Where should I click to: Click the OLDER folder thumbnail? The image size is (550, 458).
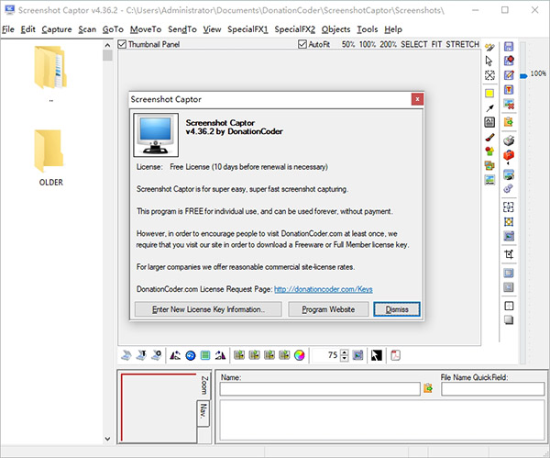pos(50,158)
